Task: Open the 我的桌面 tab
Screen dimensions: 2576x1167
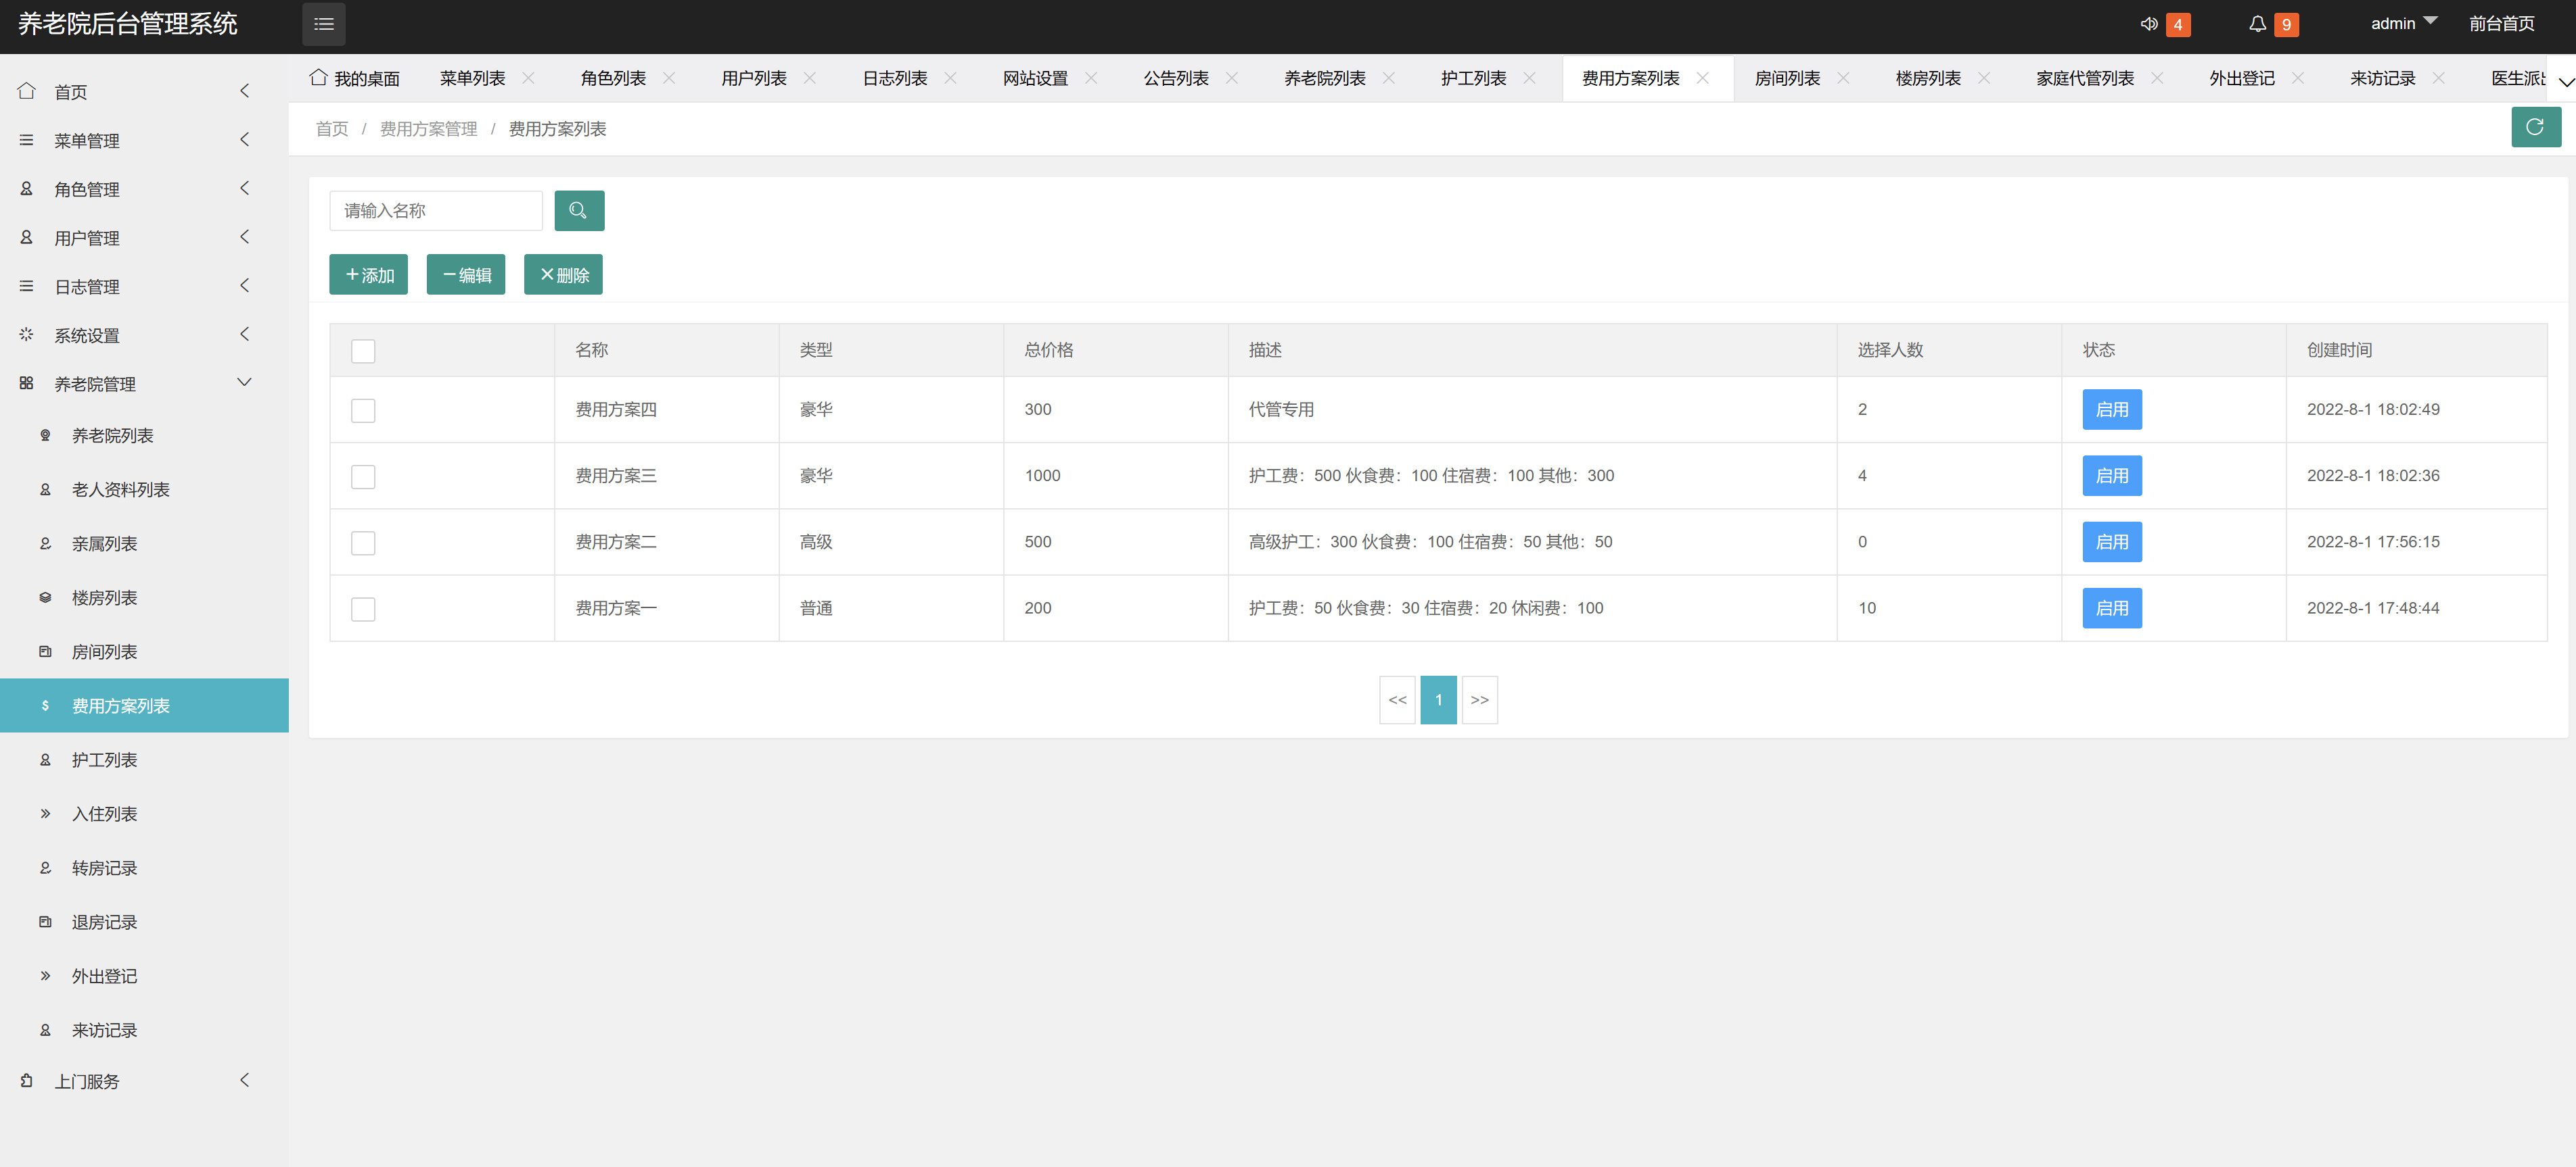Action: pos(366,78)
